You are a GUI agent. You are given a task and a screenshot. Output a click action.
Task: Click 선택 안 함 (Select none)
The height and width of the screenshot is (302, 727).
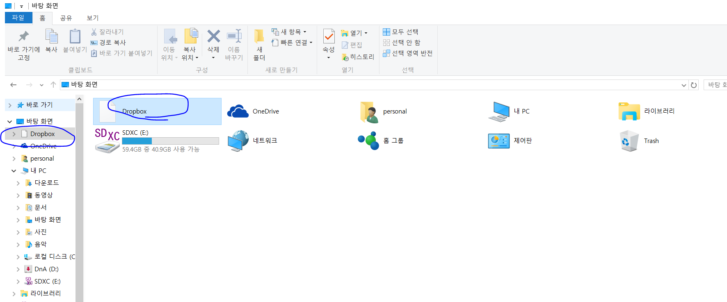[x=402, y=43]
